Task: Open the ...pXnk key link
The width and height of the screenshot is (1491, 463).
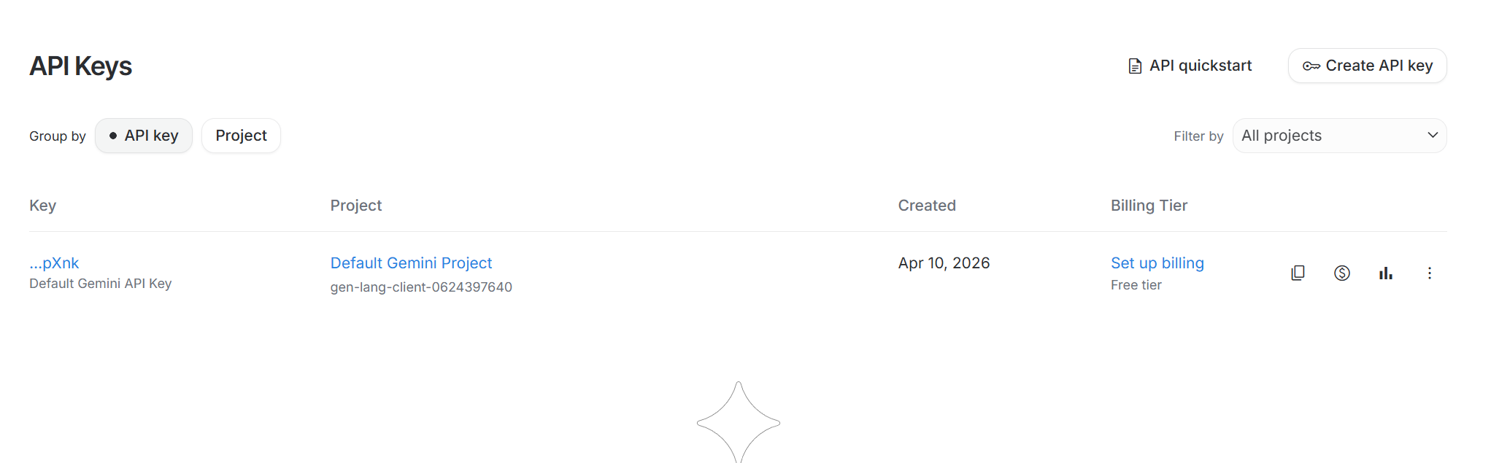Action: 54,263
